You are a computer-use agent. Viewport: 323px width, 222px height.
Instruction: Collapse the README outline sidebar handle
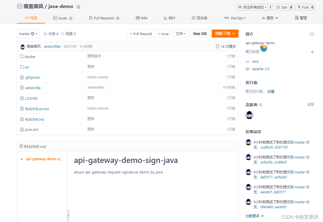pos(68,215)
